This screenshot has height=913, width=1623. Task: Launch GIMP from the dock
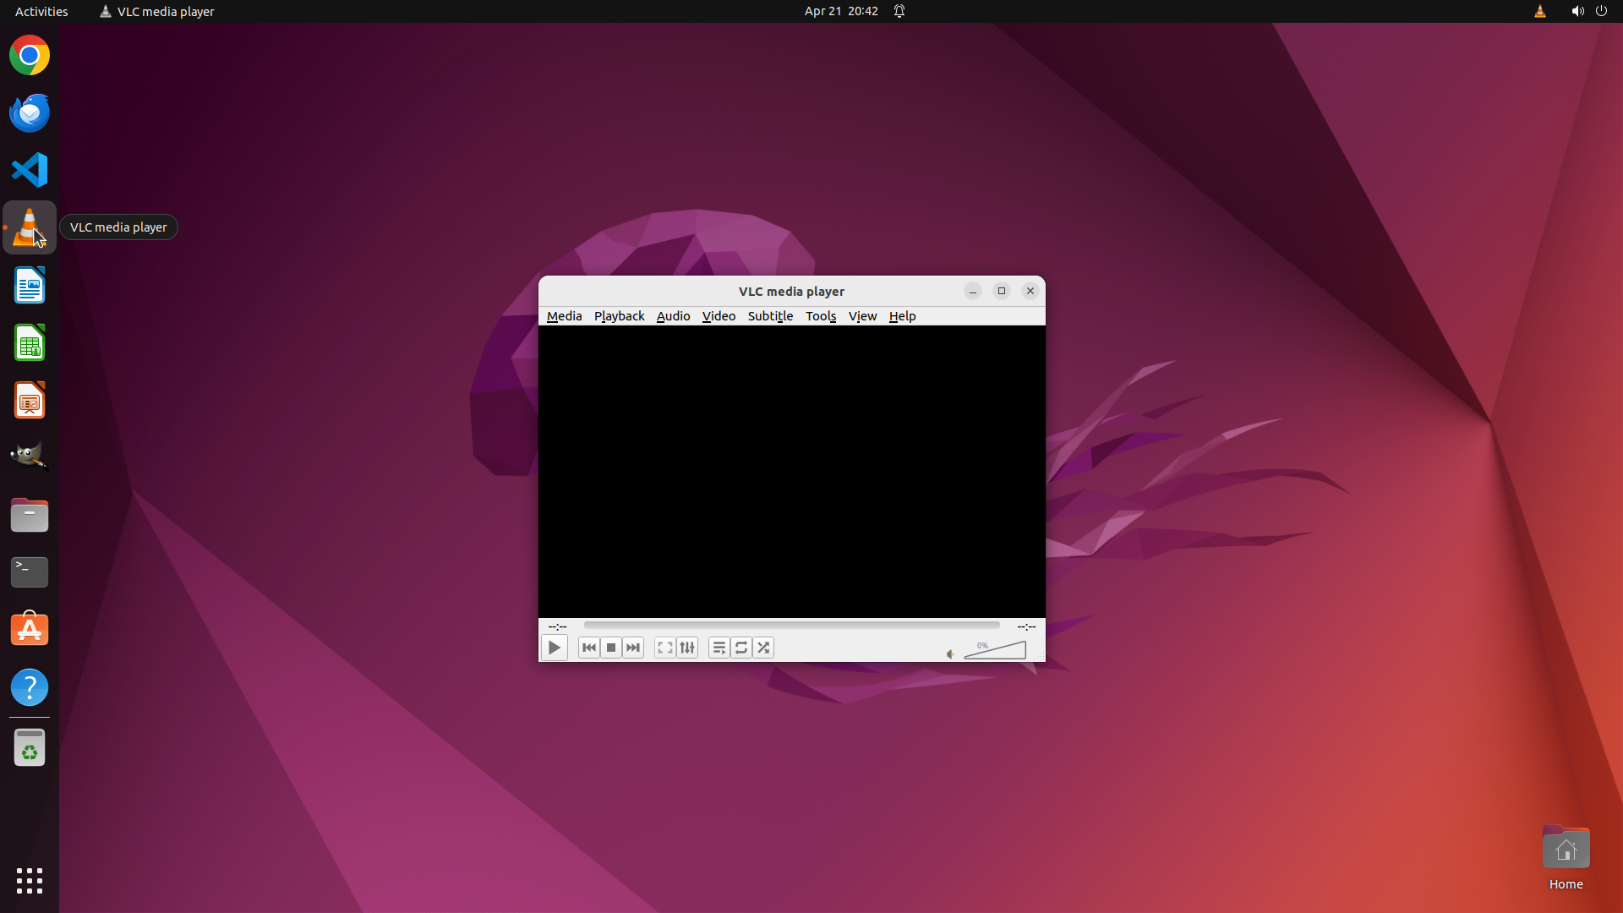[30, 456]
